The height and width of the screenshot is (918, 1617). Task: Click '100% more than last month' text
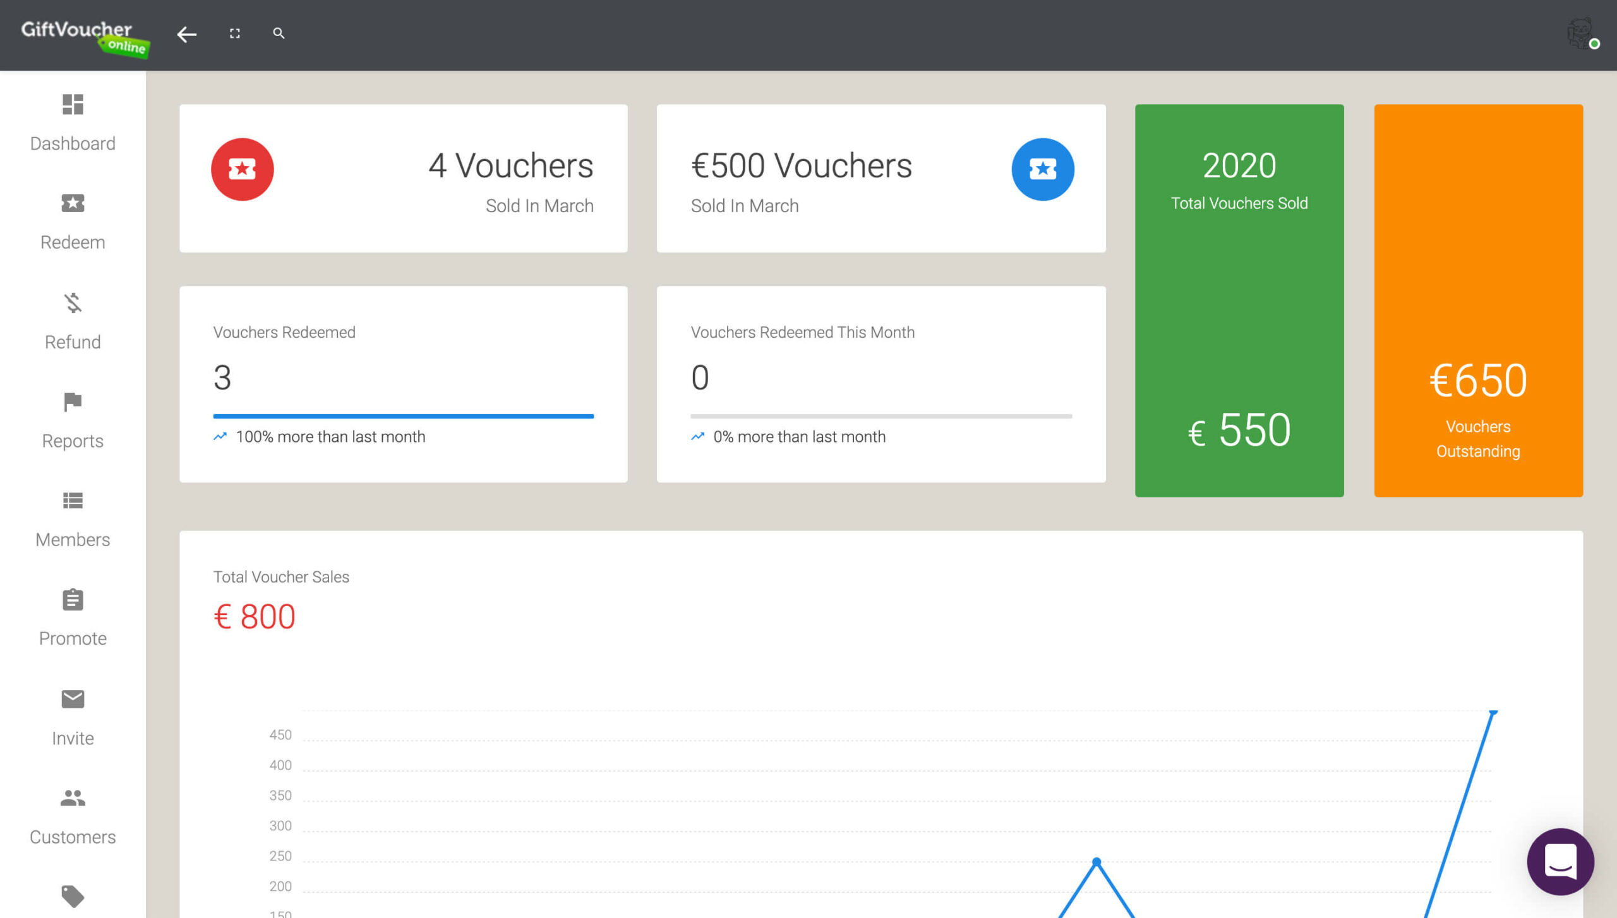pos(330,437)
